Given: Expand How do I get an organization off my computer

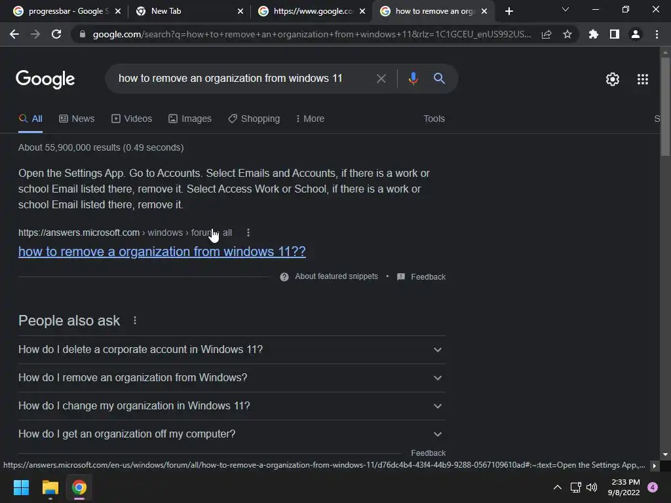Looking at the screenshot, I should coord(231,434).
